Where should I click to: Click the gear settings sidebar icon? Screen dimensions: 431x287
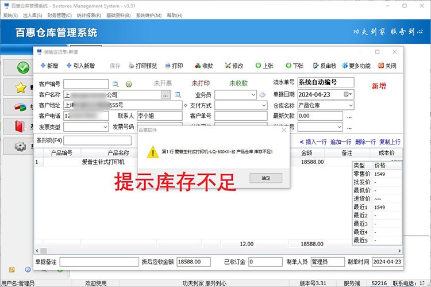[20, 146]
